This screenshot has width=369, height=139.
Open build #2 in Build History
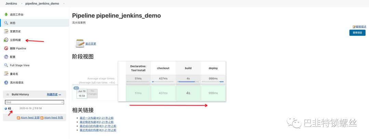pyautogui.click(x=10, y=108)
